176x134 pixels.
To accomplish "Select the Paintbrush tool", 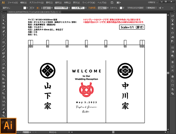I will pos(4,46).
